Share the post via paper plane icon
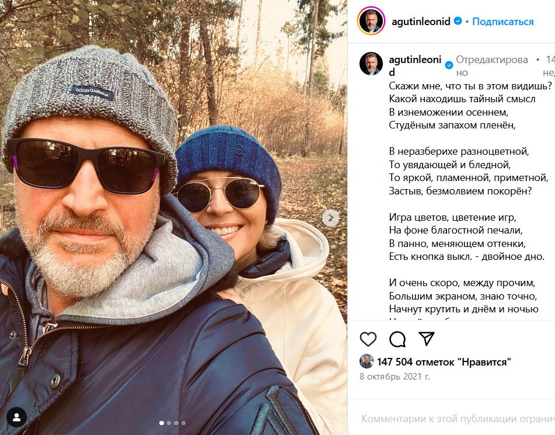The height and width of the screenshot is (435, 555). (x=426, y=339)
